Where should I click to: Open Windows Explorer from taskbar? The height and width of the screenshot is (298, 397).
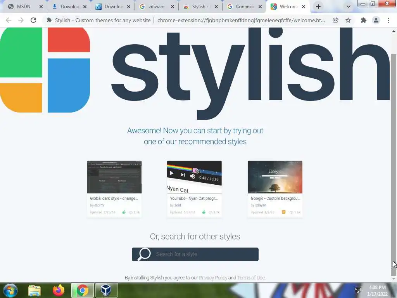pyautogui.click(x=35, y=291)
